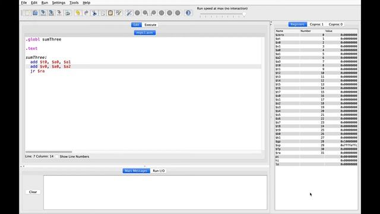This screenshot has width=380, height=214.
Task: Save the current file via toolbar icon
Action: click(43, 13)
